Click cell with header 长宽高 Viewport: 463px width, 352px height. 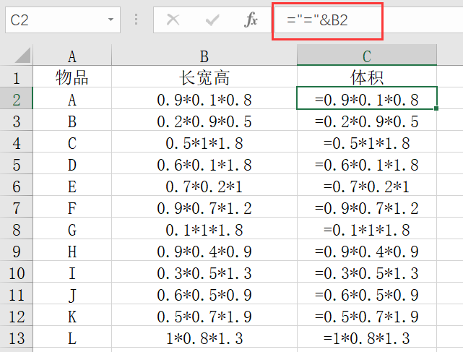204,77
